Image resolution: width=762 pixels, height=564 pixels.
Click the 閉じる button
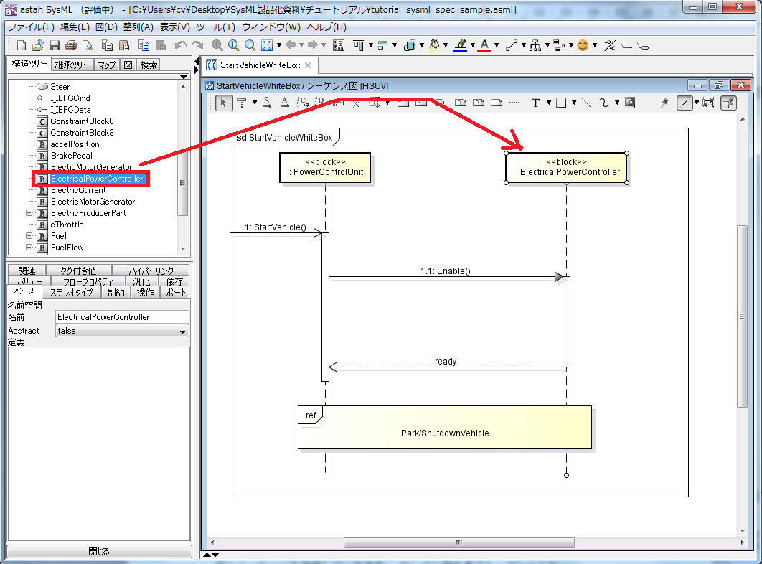coord(99,551)
